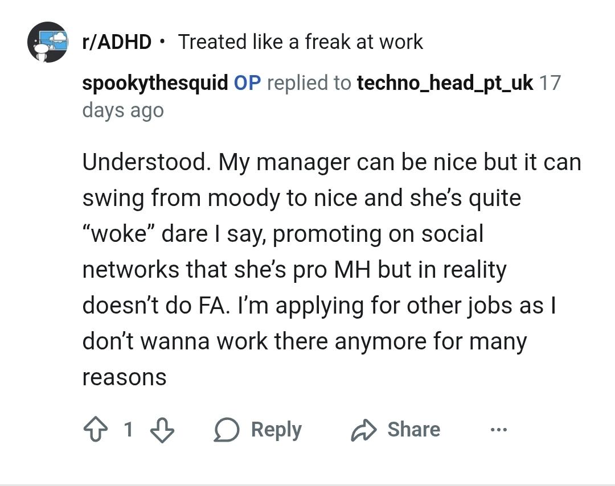This screenshot has height=486, width=615.
Task: Click the word Understood in the comment
Action: 145,162
